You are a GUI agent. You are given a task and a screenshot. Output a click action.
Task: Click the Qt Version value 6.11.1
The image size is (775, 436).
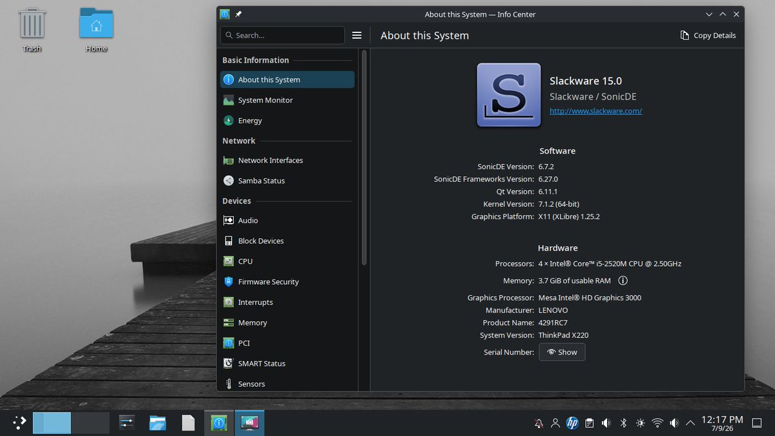(x=548, y=192)
